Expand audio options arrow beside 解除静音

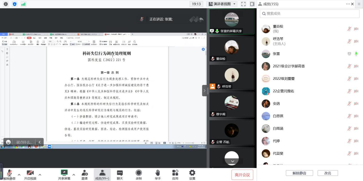[19, 175]
